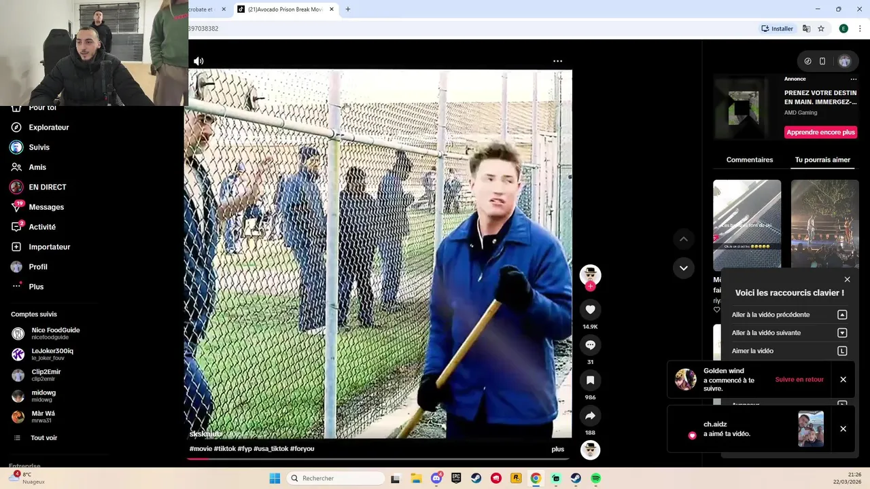Expand followed accounts with Tout voir
This screenshot has width=870, height=489.
click(43, 438)
